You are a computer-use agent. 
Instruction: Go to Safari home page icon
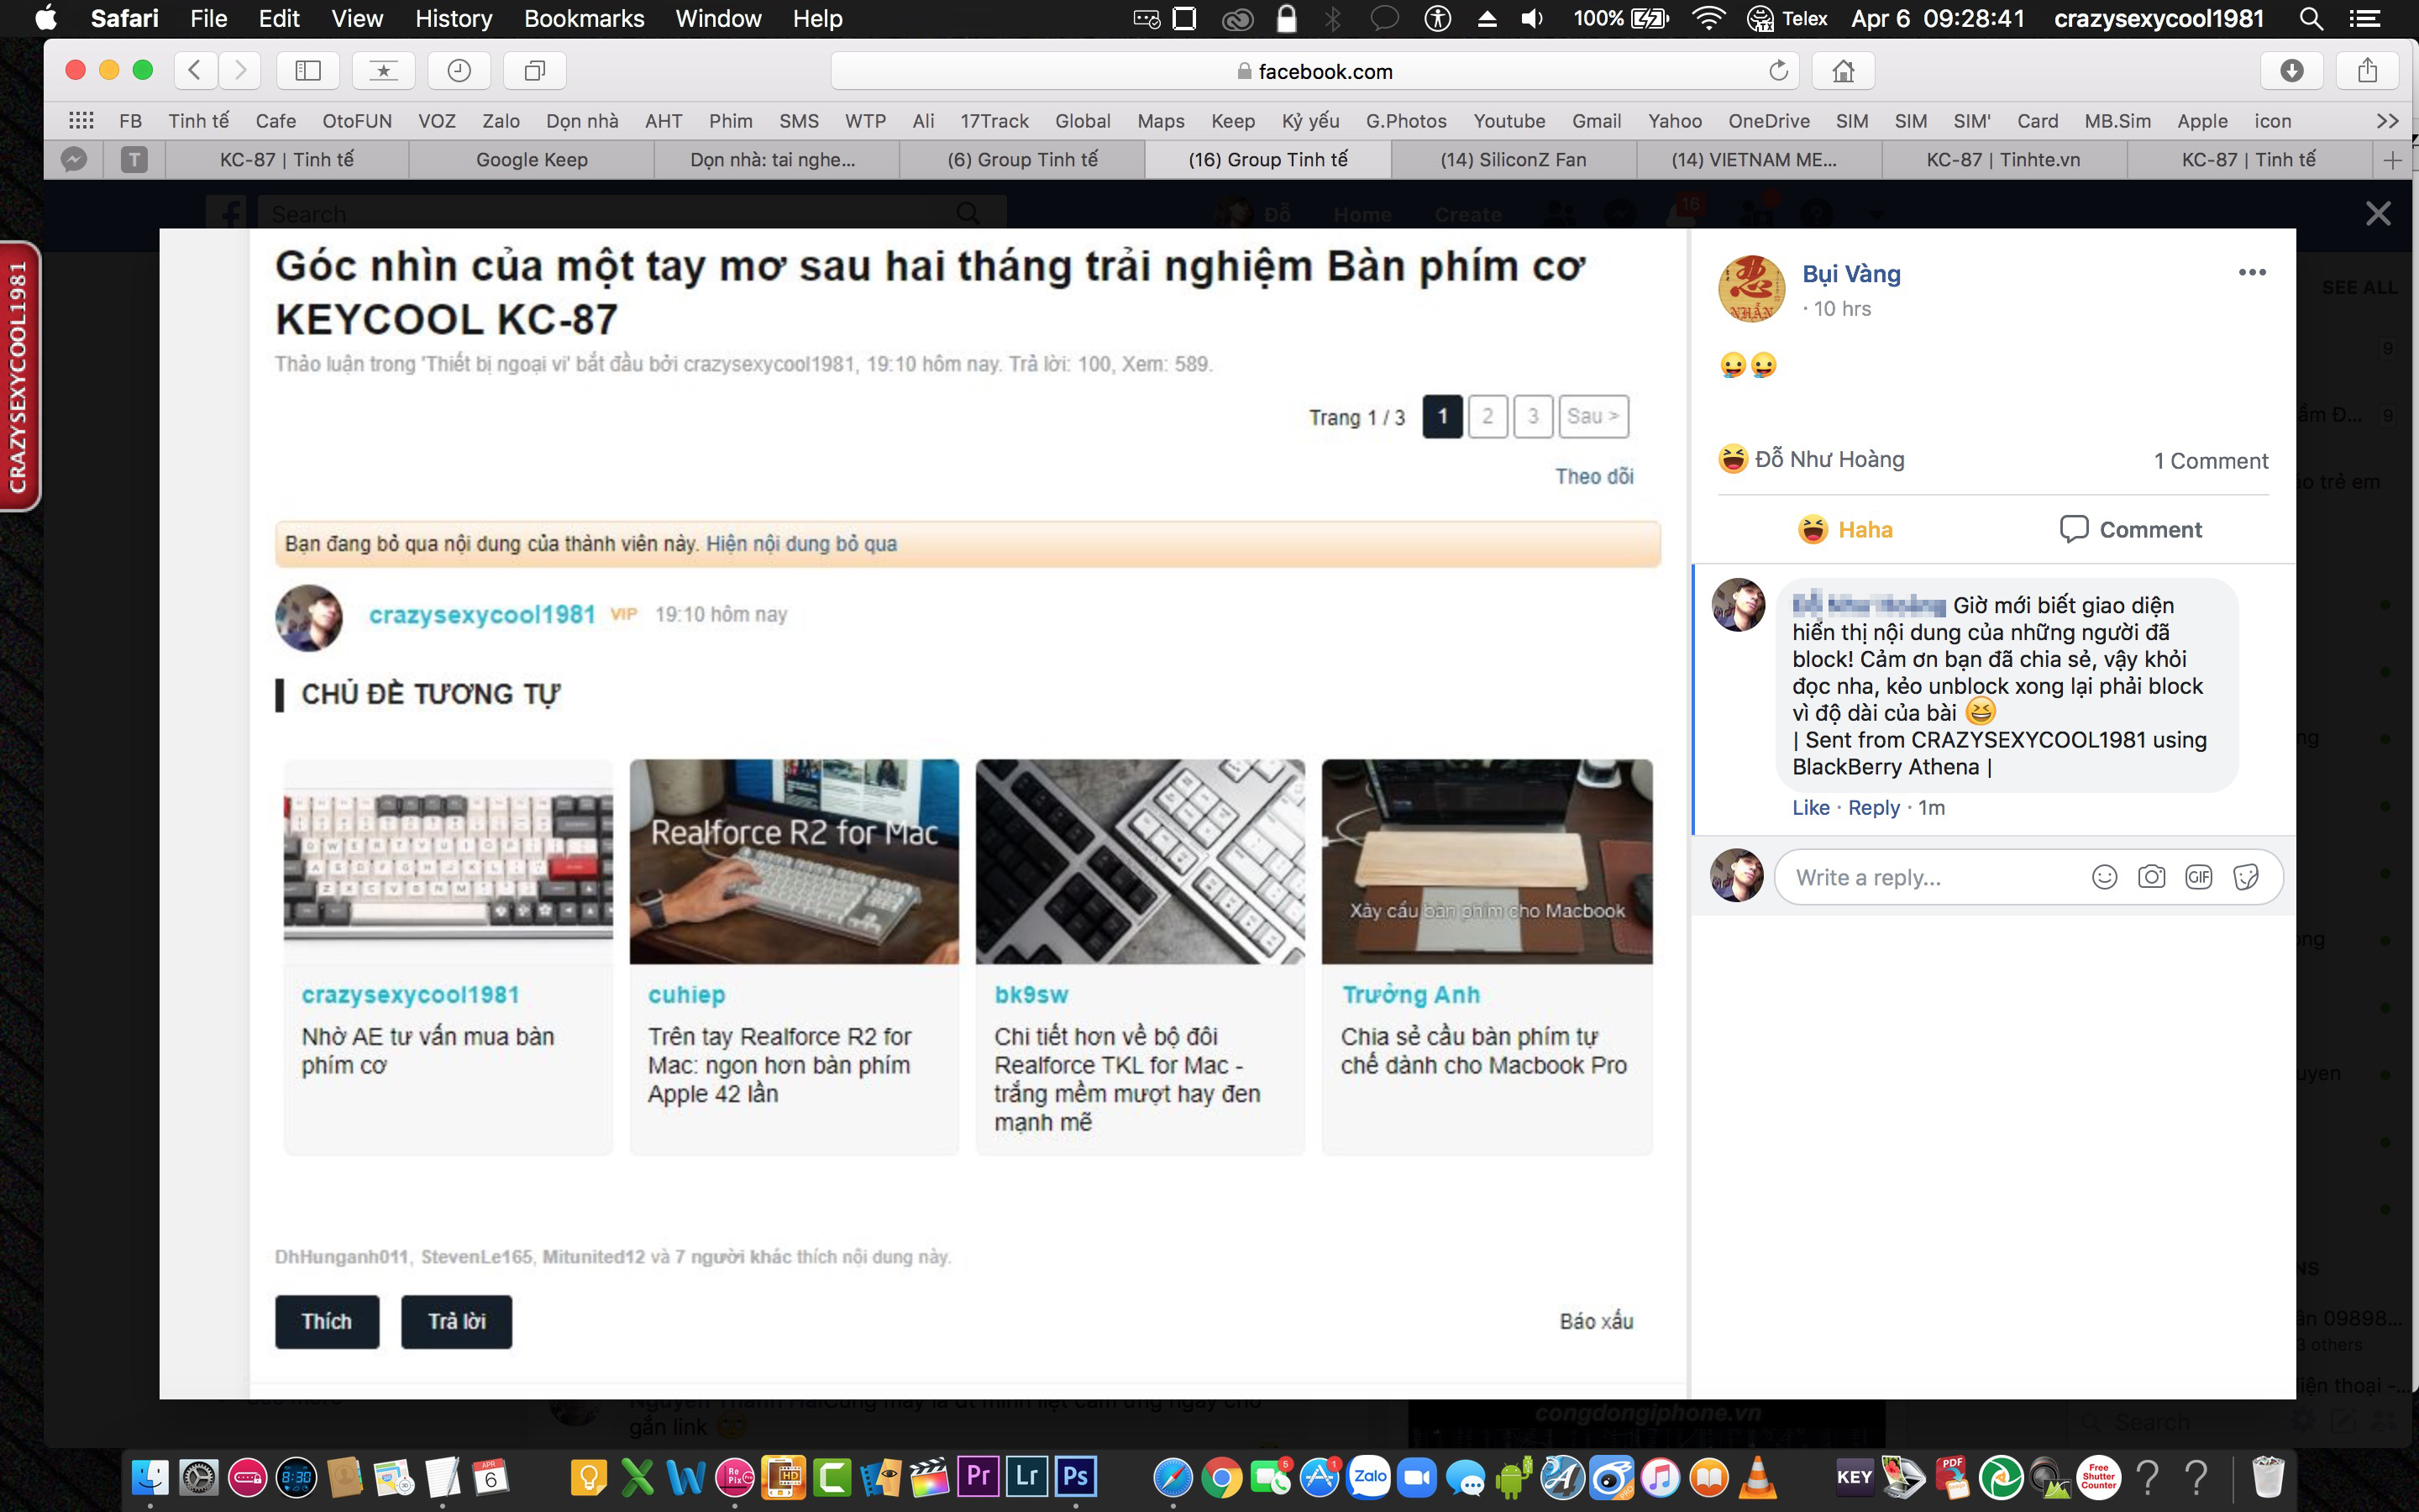1844,70
